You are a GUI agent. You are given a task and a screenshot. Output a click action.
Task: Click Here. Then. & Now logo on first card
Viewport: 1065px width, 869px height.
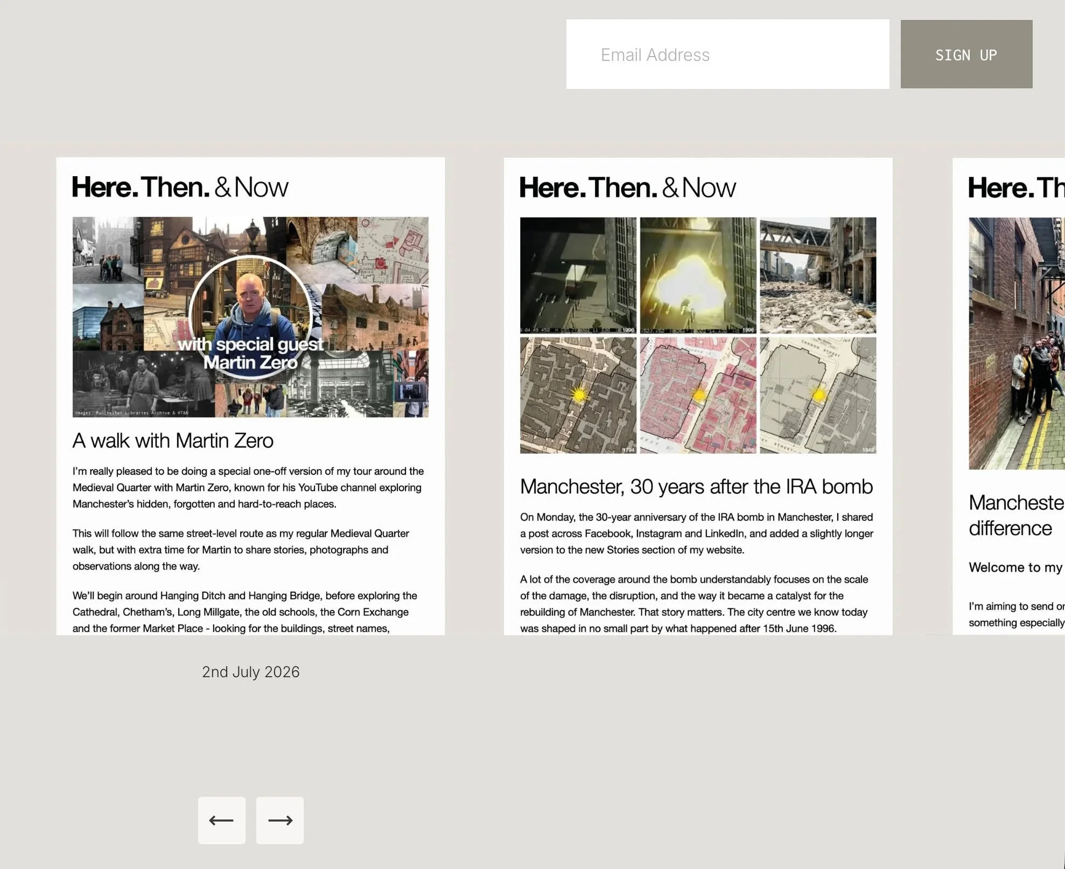point(180,187)
